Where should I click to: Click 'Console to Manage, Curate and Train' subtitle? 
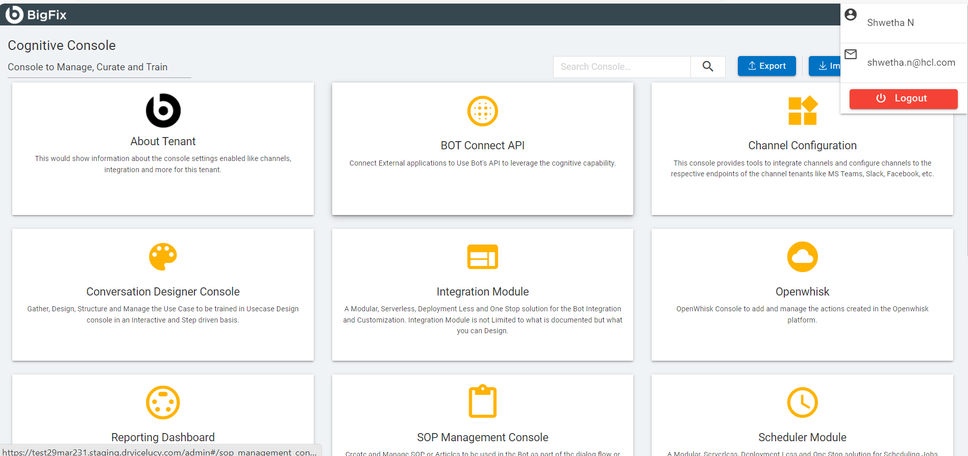point(88,67)
